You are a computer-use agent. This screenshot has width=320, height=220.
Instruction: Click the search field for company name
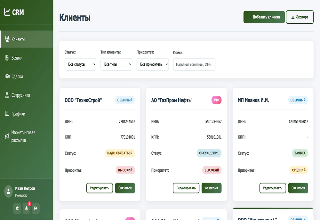[194, 64]
